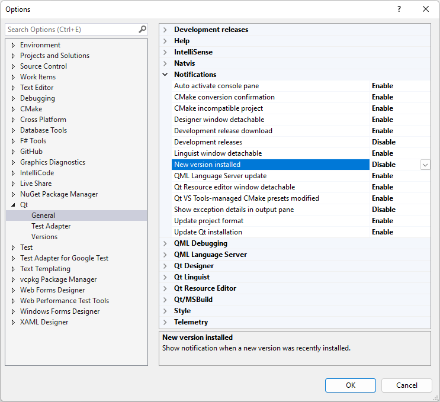Expand the IntelliCode node
Viewport: 440px width, 402px height.
(x=13, y=173)
